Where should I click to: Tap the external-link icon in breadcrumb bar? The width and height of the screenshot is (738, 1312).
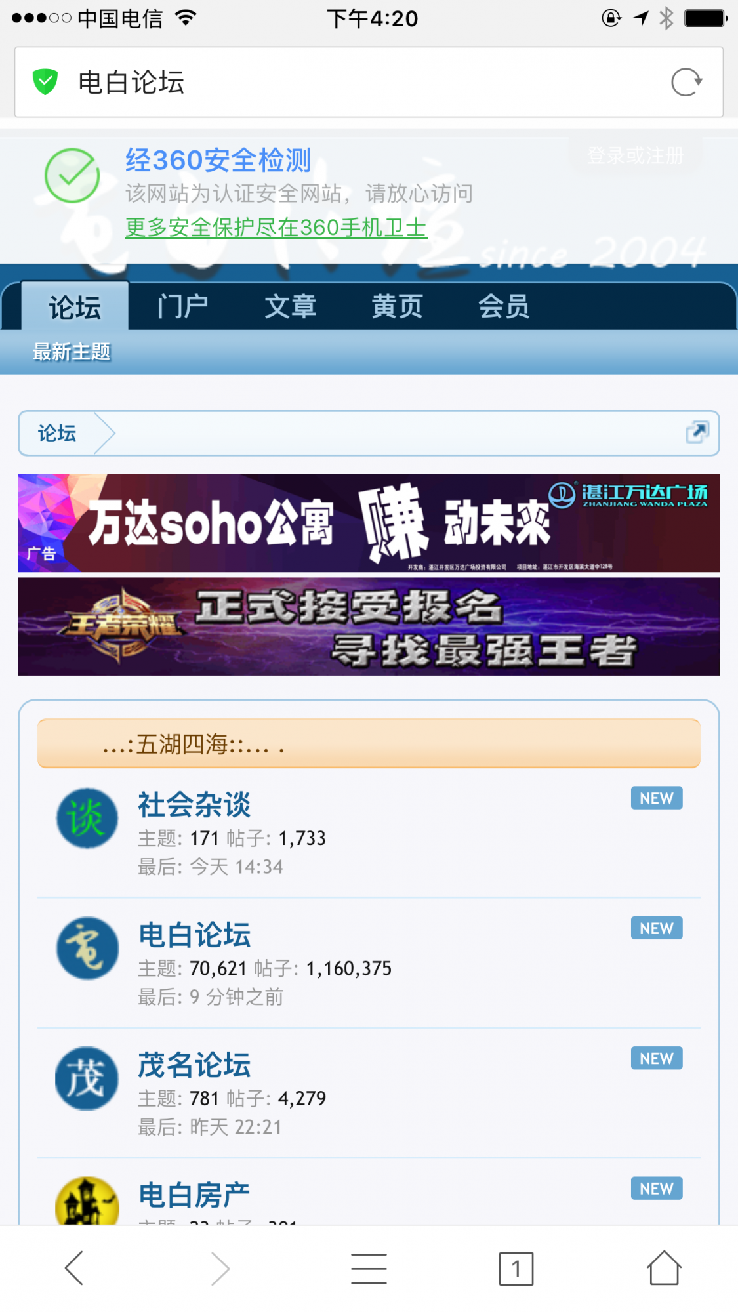(x=697, y=432)
